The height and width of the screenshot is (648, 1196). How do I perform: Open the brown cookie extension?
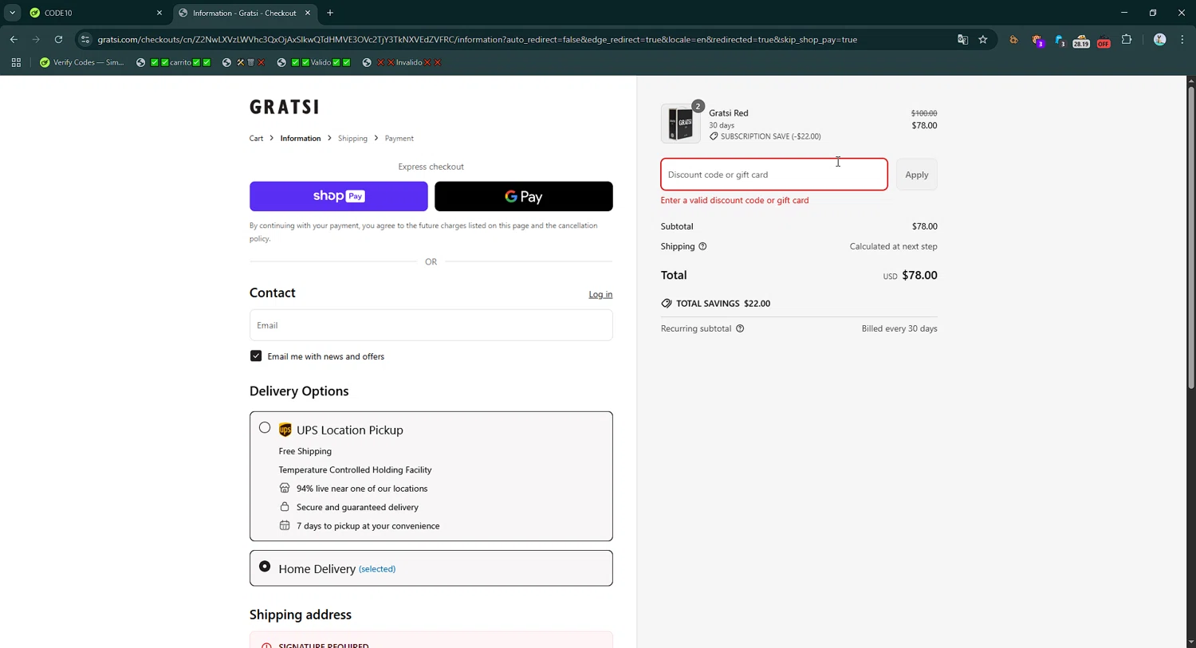(x=1014, y=40)
